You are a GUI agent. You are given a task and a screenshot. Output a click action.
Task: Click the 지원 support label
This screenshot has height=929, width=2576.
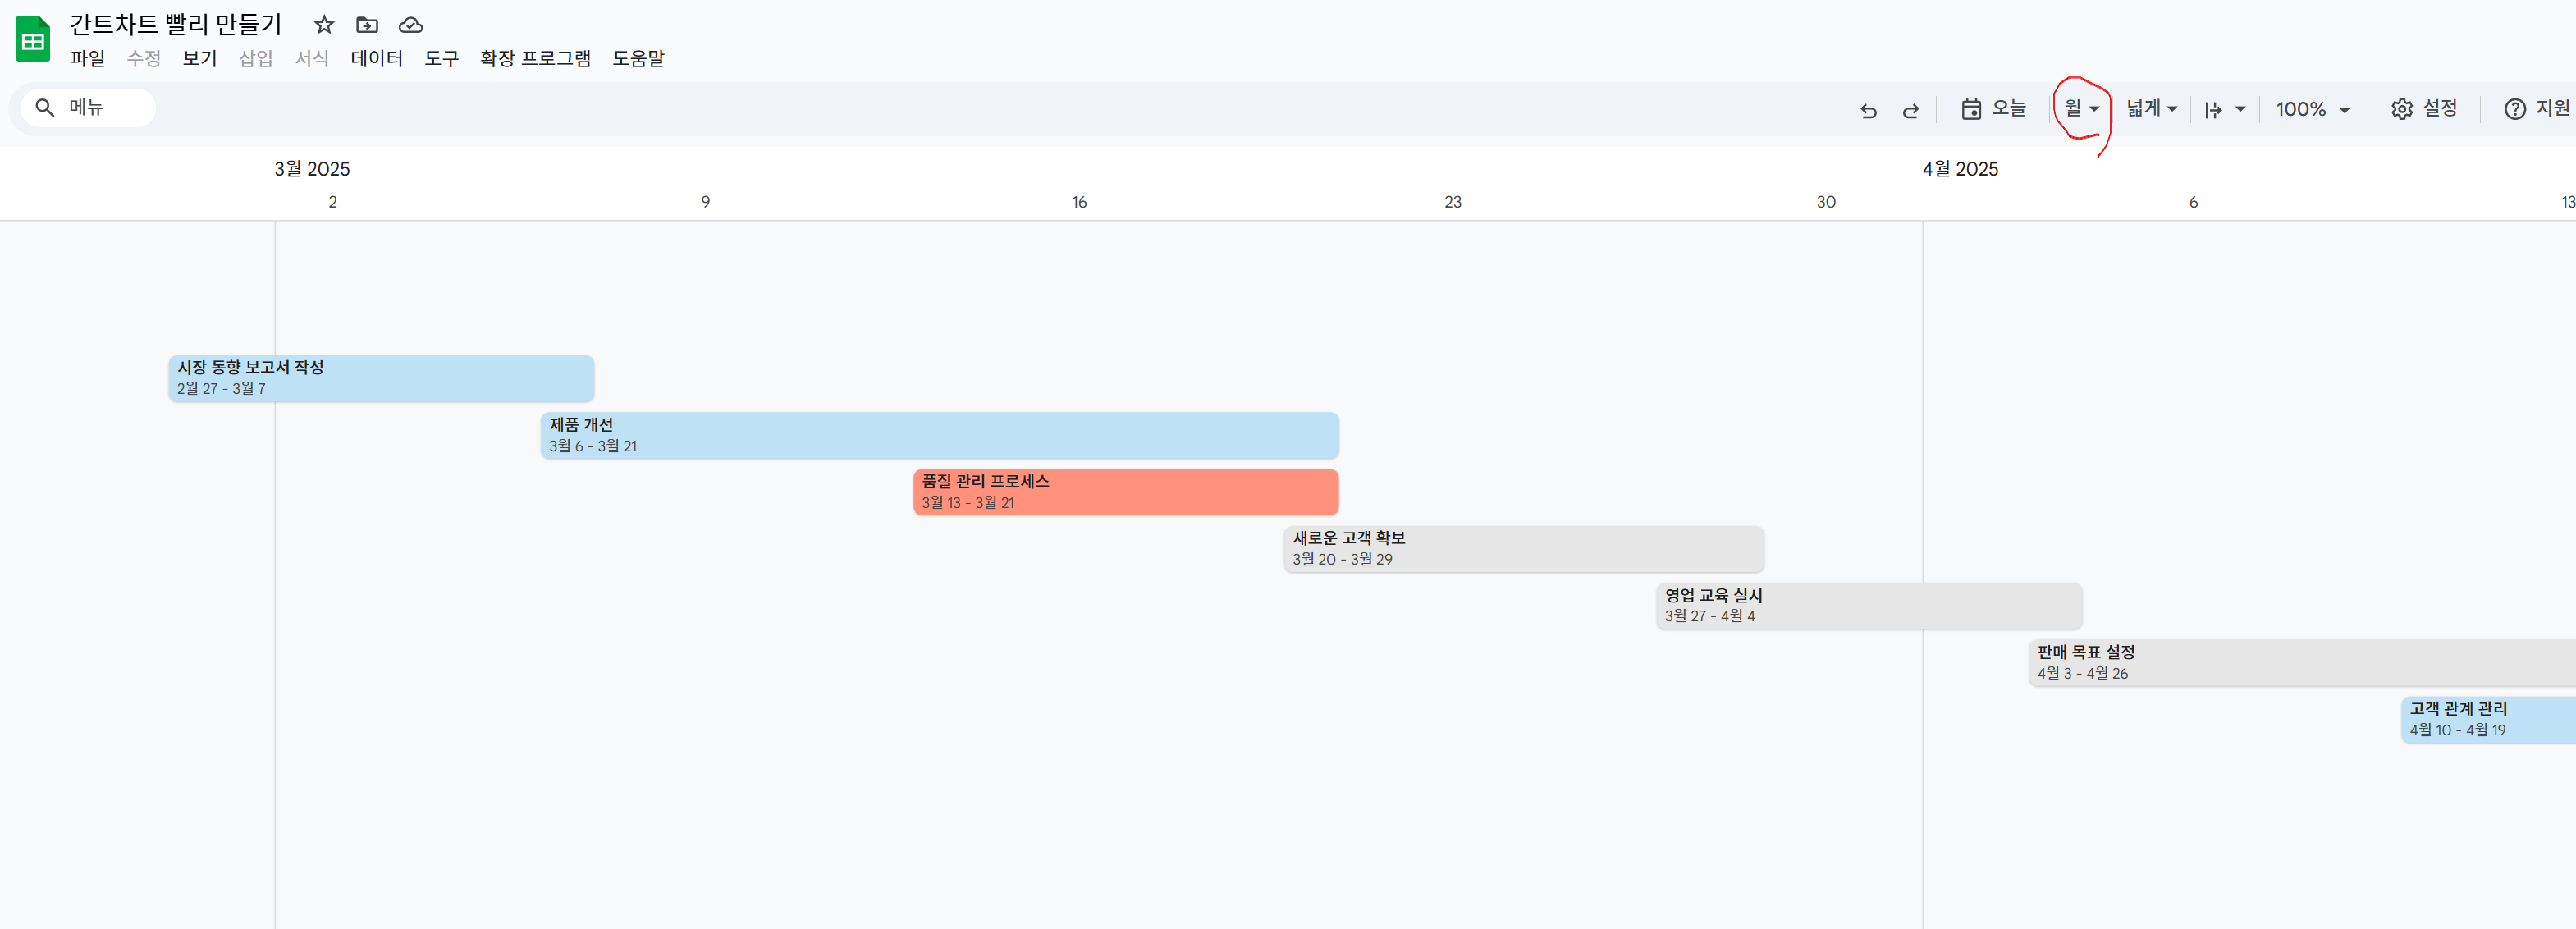click(x=2553, y=108)
